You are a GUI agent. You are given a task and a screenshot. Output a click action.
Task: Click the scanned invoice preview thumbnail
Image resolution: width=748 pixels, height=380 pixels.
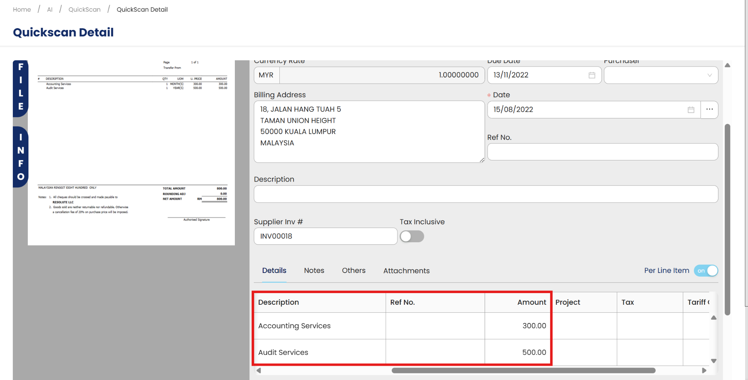click(x=131, y=152)
